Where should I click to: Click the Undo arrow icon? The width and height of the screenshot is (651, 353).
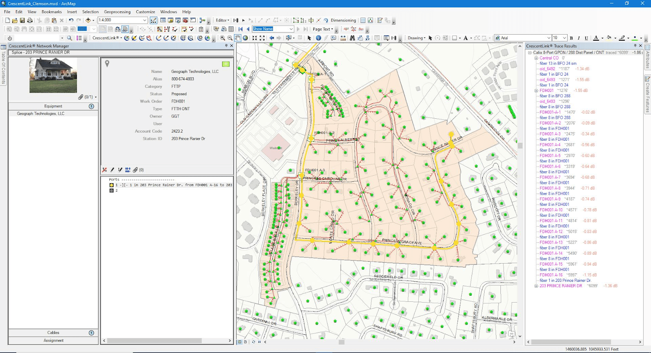71,20
